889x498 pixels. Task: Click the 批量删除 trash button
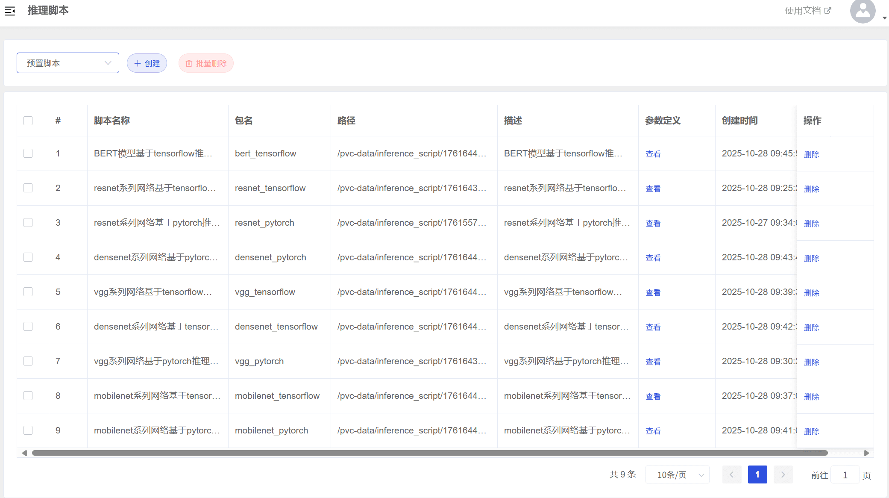coord(206,63)
